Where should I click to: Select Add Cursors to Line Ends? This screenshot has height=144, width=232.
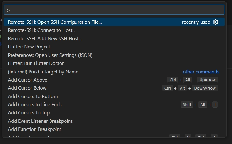tap(114, 105)
